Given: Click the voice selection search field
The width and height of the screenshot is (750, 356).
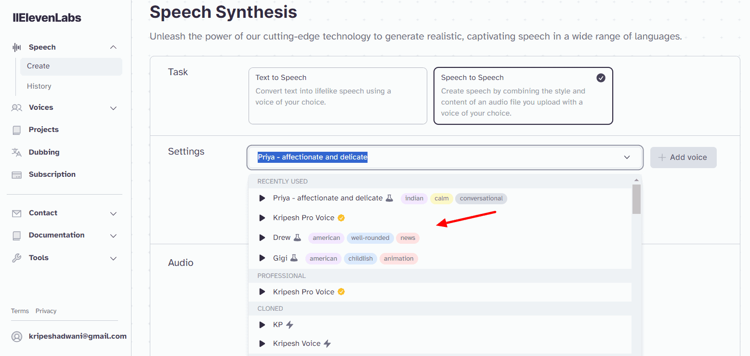Looking at the screenshot, I should coord(434,158).
